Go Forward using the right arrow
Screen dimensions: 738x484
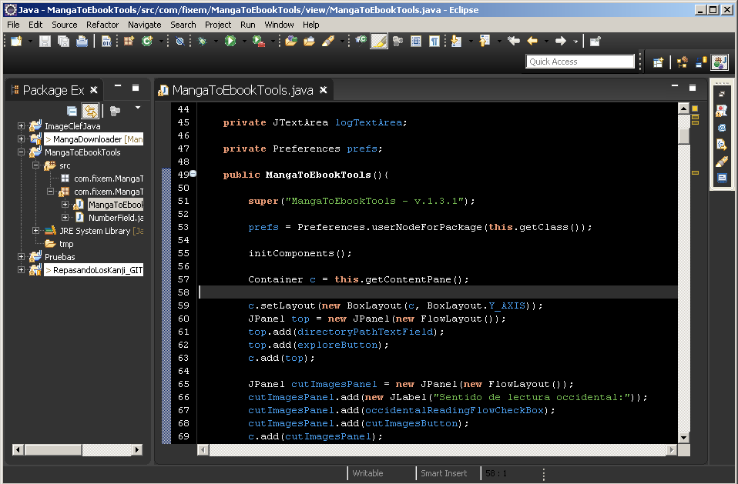point(560,42)
